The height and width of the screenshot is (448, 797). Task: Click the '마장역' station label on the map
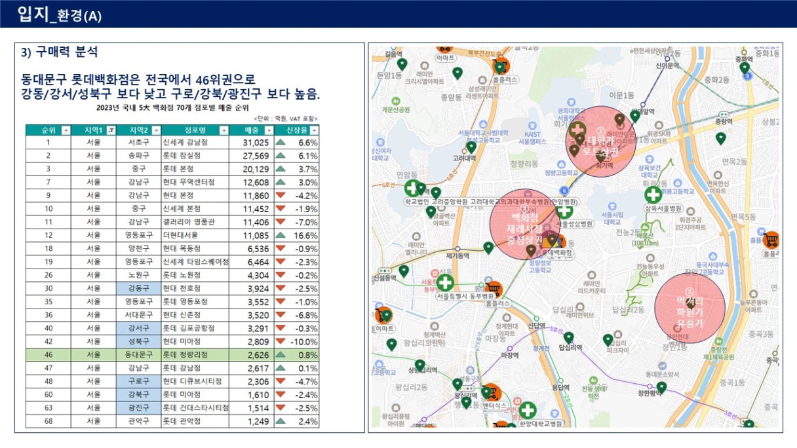(509, 355)
